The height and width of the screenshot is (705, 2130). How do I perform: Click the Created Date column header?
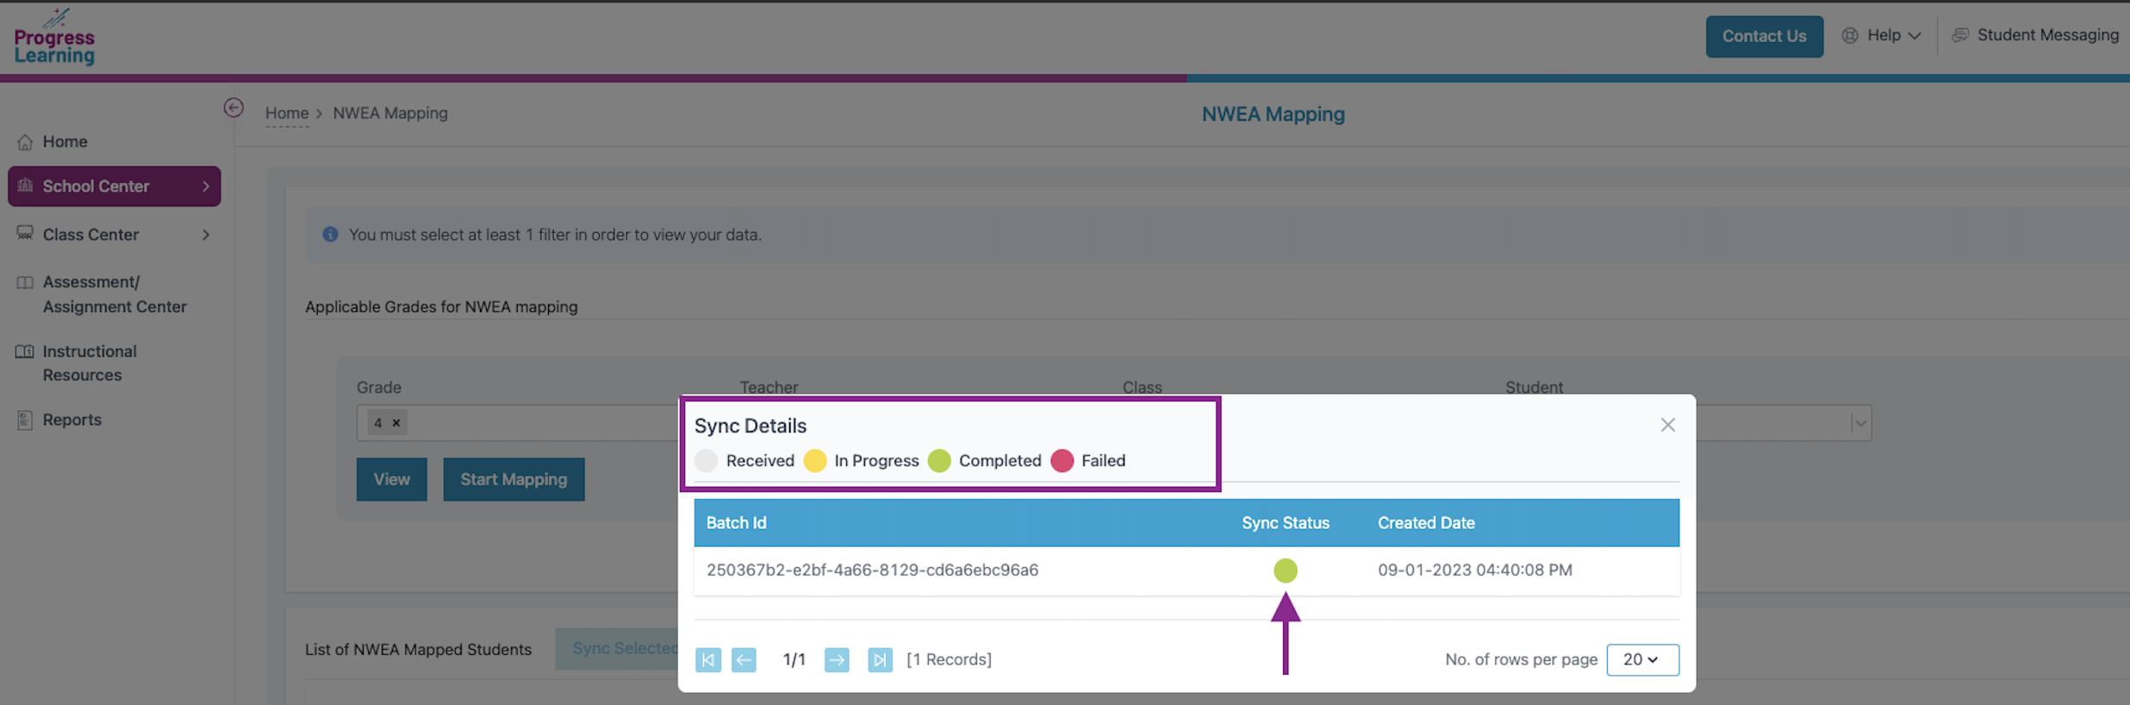click(x=1426, y=523)
